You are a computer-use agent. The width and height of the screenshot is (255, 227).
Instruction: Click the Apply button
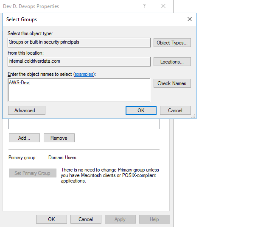(x=120, y=219)
